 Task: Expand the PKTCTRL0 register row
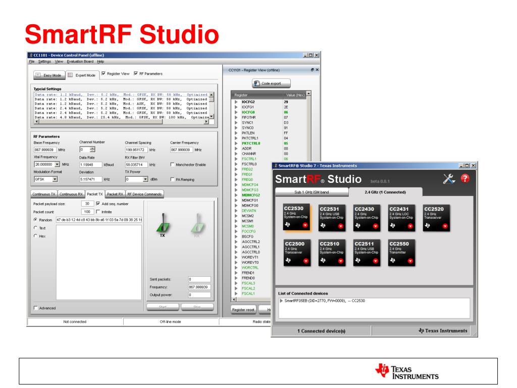tap(236, 143)
